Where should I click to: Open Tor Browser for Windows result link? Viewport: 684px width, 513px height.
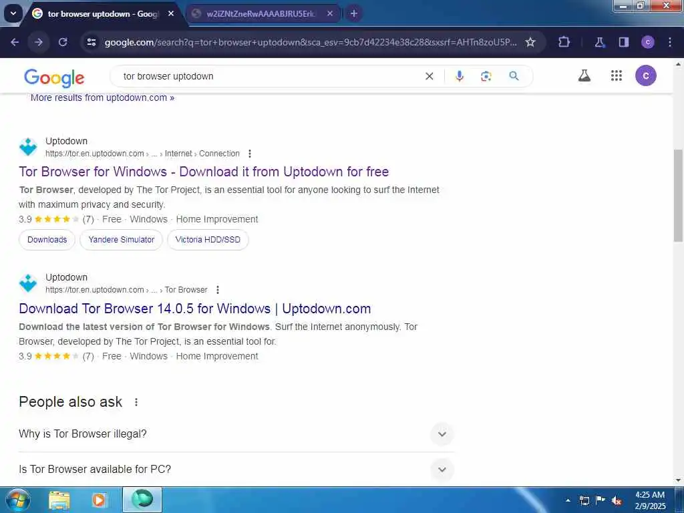[x=204, y=172]
